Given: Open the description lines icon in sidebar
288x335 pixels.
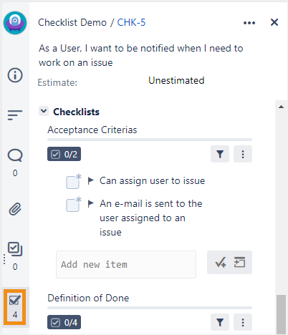Looking at the screenshot, I should 15,115.
